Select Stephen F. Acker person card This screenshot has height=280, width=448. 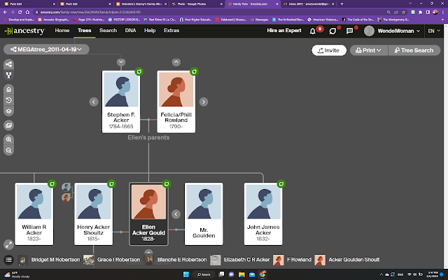[121, 101]
